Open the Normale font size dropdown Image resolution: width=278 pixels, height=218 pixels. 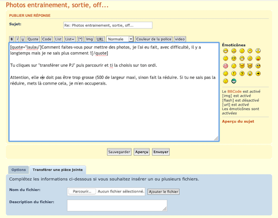(x=120, y=39)
